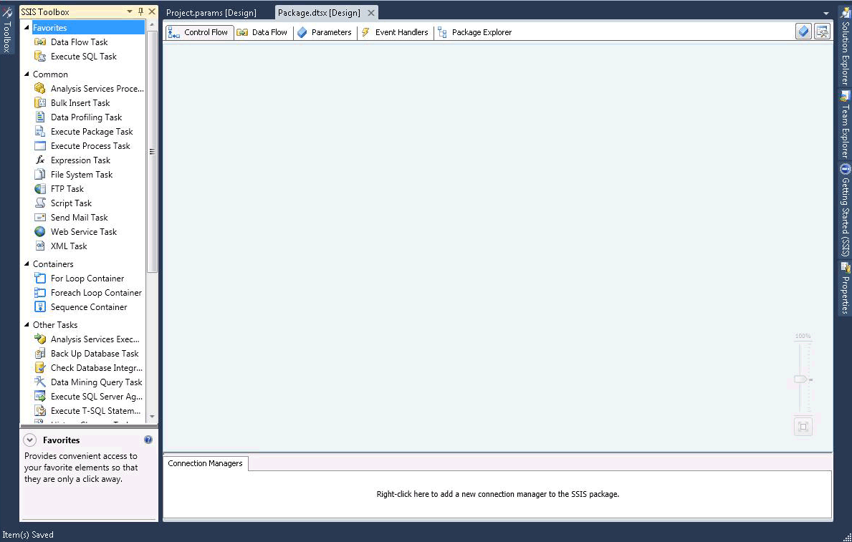Collapse the Favorites category in SSIS Toolbox

click(x=27, y=27)
